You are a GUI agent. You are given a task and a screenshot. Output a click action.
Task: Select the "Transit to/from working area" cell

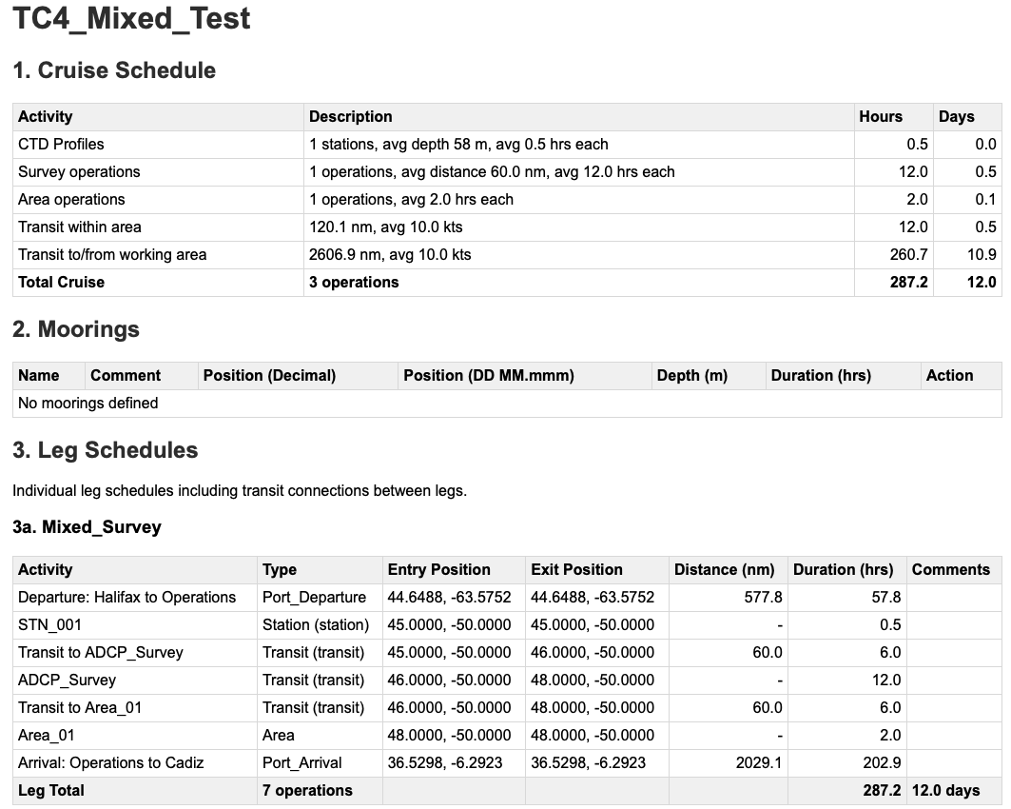(x=112, y=254)
